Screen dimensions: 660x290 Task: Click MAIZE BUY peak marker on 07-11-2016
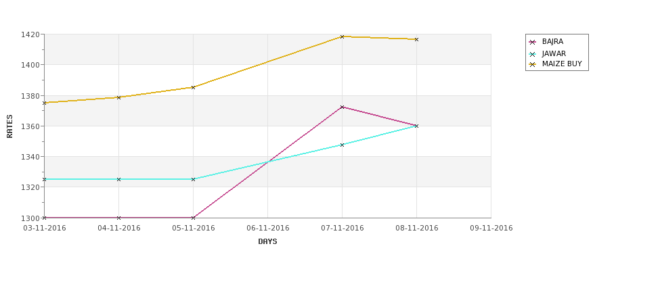click(343, 37)
